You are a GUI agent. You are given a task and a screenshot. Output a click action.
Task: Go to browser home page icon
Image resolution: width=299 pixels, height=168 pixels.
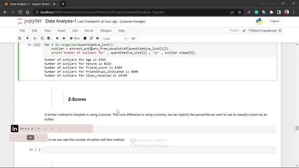point(28,12)
